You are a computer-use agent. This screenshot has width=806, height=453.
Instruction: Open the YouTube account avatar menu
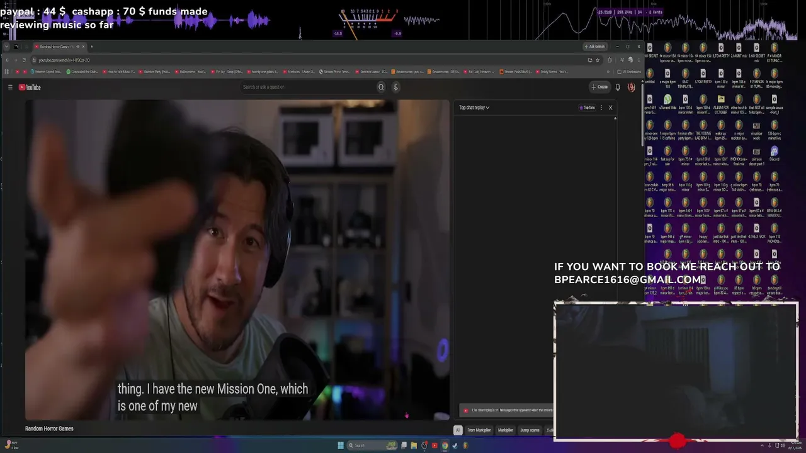(632, 87)
